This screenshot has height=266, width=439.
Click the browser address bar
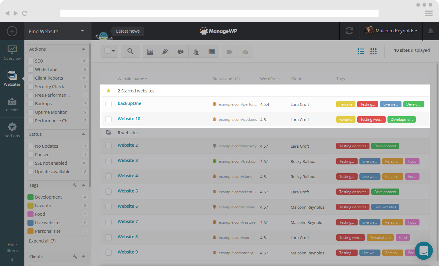[x=220, y=13]
